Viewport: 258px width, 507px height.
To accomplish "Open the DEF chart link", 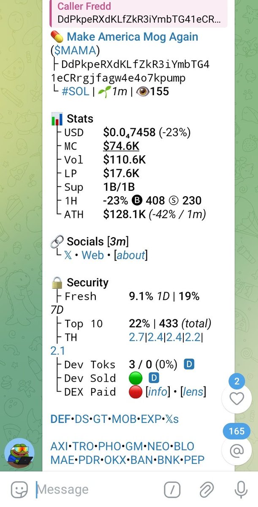I will (60, 419).
